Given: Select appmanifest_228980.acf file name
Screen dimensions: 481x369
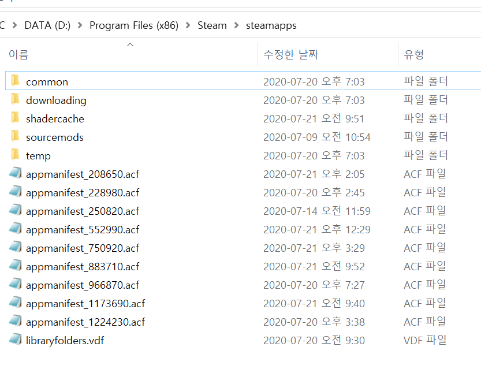Looking at the screenshot, I should tap(83, 193).
